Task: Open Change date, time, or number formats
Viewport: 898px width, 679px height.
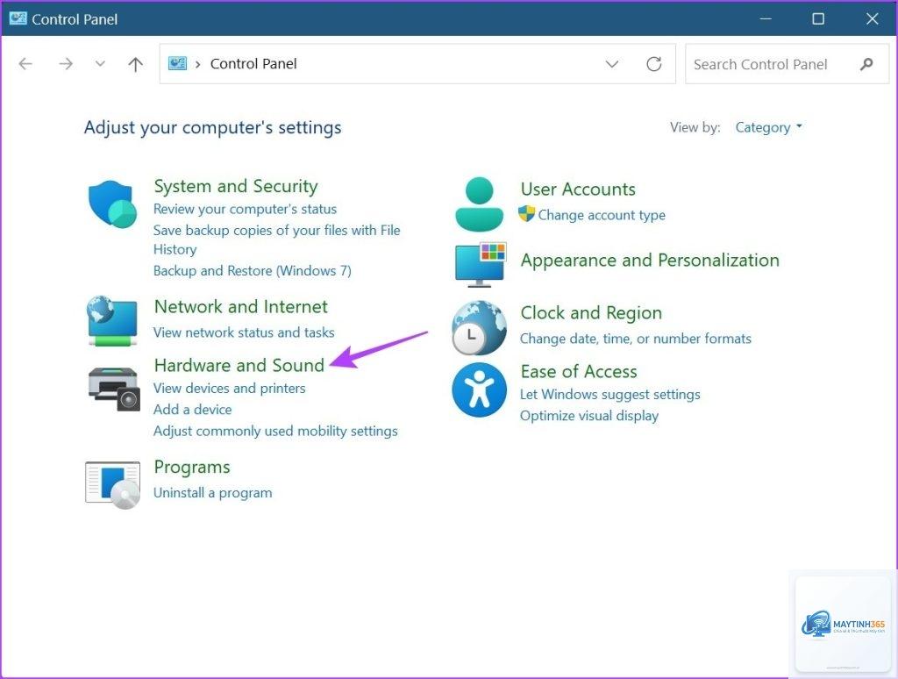Action: tap(635, 339)
